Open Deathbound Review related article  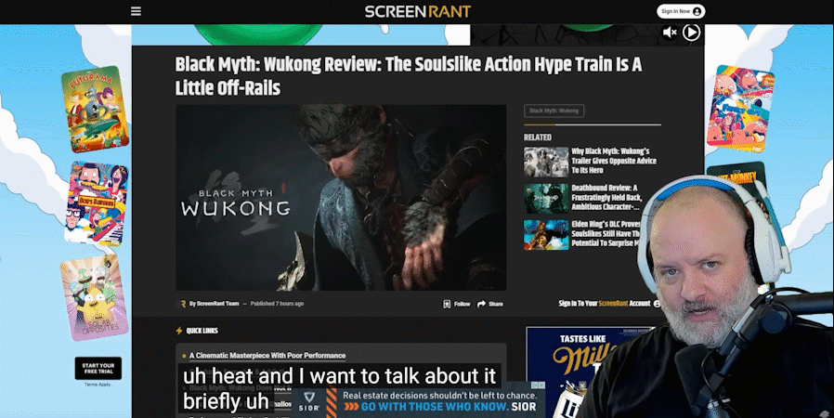point(606,197)
